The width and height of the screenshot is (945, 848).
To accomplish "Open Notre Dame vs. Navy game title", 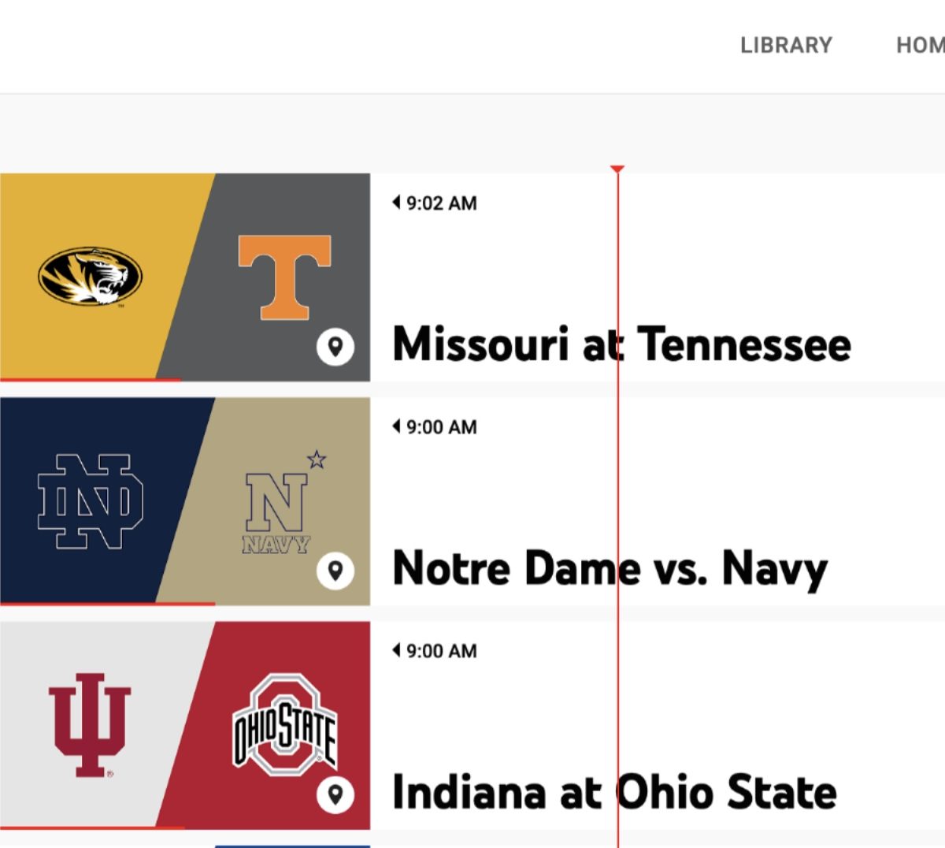I will click(610, 568).
